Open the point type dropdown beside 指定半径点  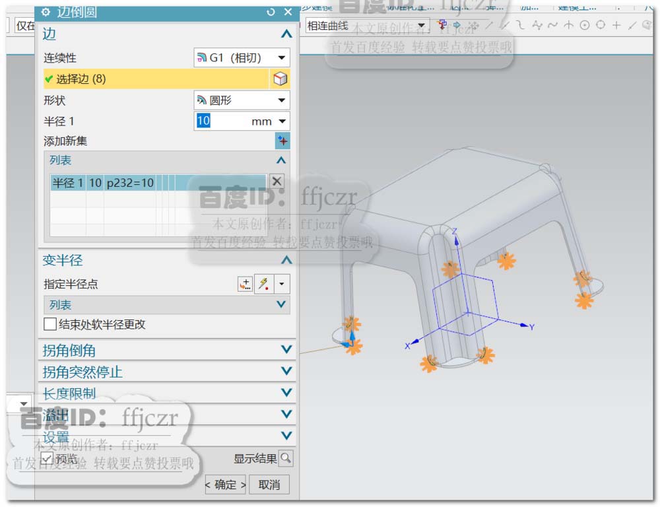[x=282, y=284]
